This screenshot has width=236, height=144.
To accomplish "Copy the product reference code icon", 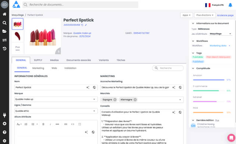I will point(82,25).
